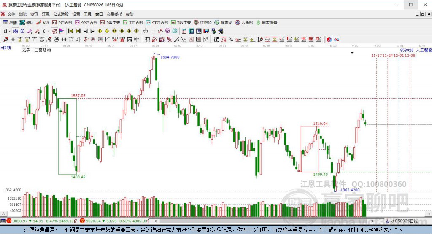The height and width of the screenshot is (234, 432).
Task: Open the 交易委托 menu
Action: (x=114, y=14)
